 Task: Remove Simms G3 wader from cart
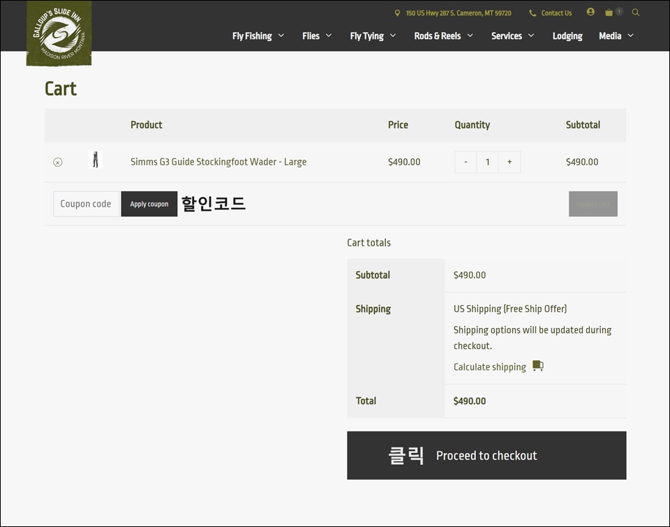pos(58,163)
